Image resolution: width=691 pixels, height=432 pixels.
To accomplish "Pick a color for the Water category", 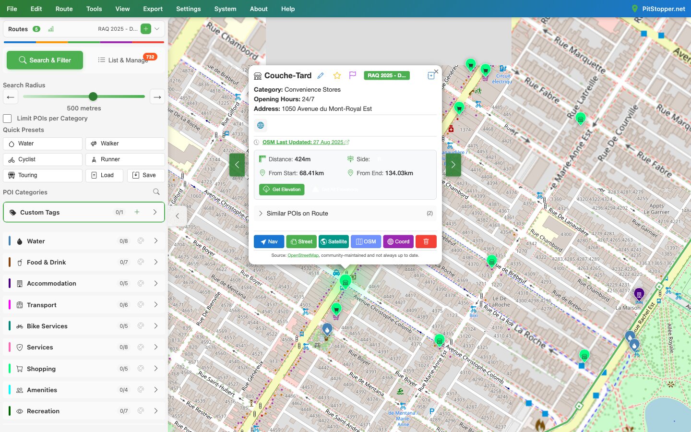I will 141,241.
